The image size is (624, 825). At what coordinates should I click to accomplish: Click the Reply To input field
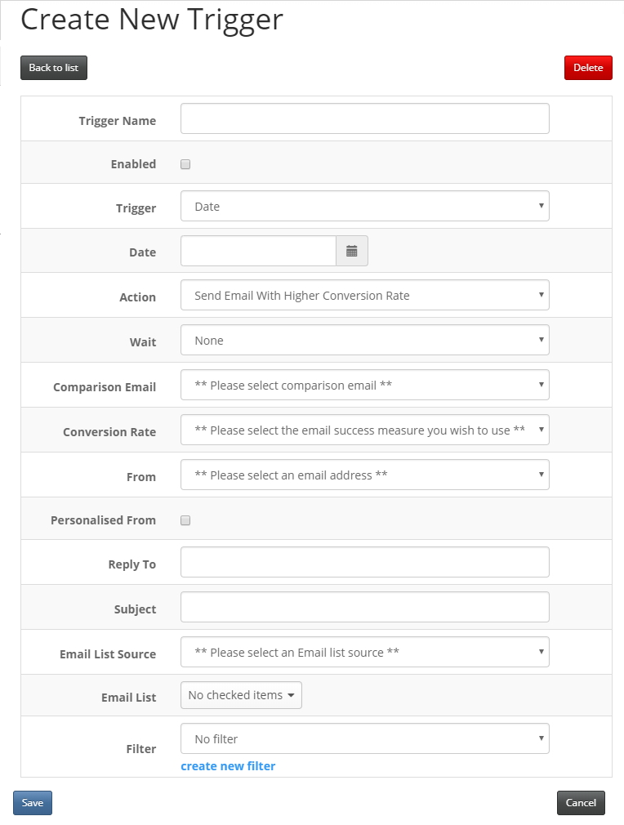point(364,562)
